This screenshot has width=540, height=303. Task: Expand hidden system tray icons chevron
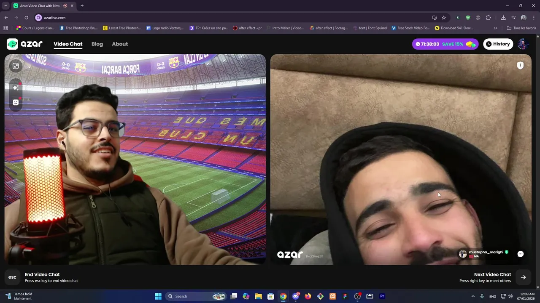(473, 296)
